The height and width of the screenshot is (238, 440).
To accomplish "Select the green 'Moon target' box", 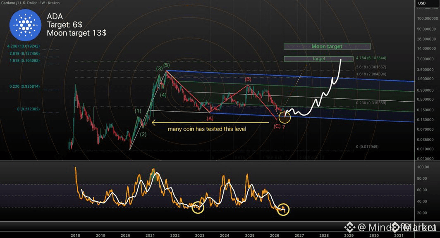I will tap(327, 46).
